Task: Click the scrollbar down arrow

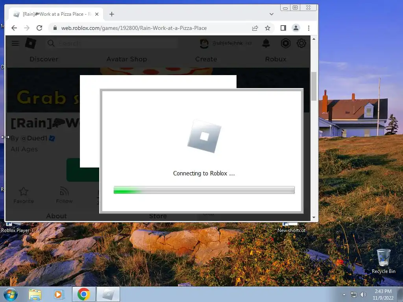Action: click(314, 217)
